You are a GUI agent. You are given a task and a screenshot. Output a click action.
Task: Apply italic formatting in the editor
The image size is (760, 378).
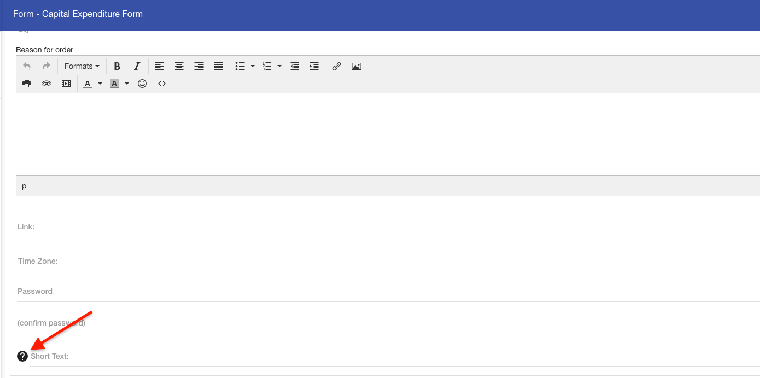[137, 66]
